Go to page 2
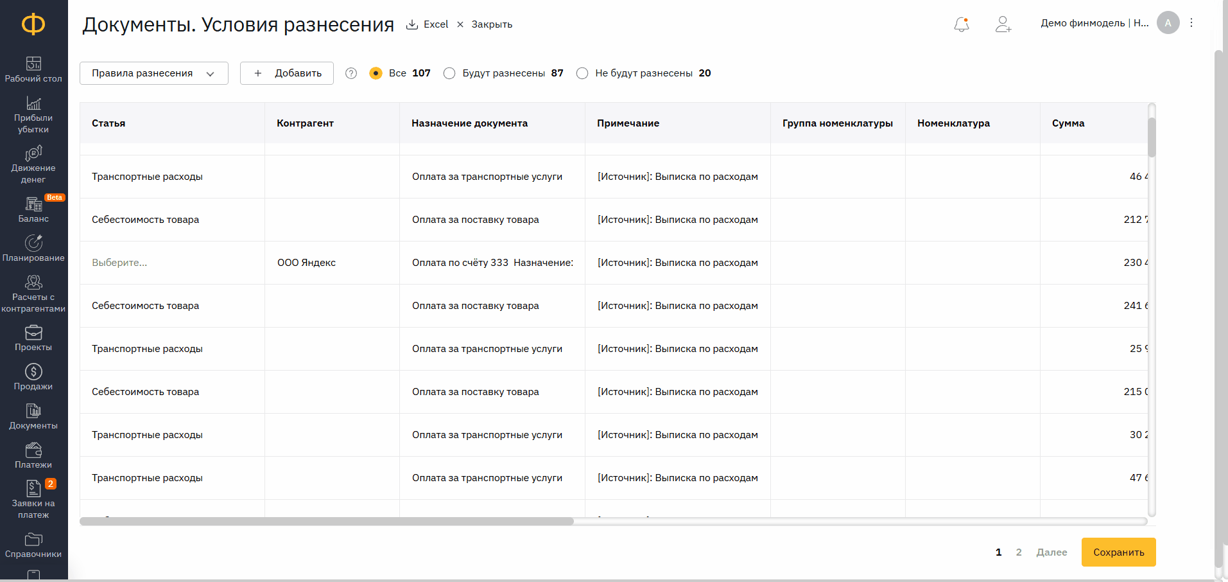This screenshot has height=582, width=1228. pos(1019,552)
